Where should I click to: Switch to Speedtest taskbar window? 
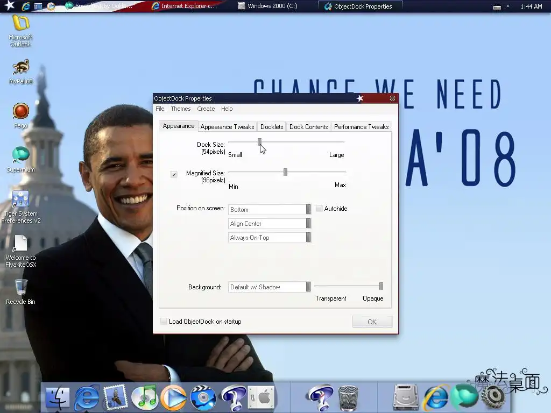pos(100,6)
